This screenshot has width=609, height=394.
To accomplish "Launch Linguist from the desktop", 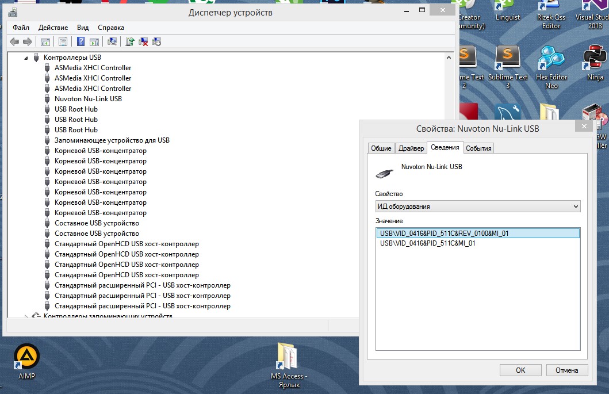I will (507, 11).
